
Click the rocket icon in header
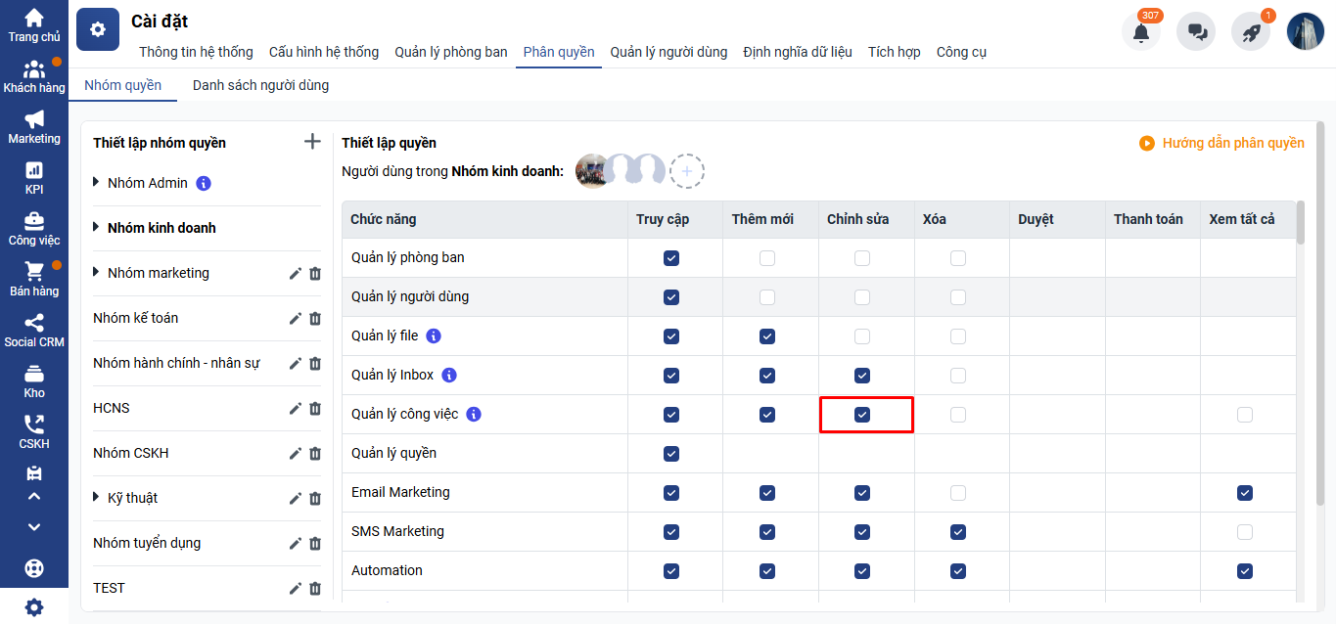[x=1250, y=32]
